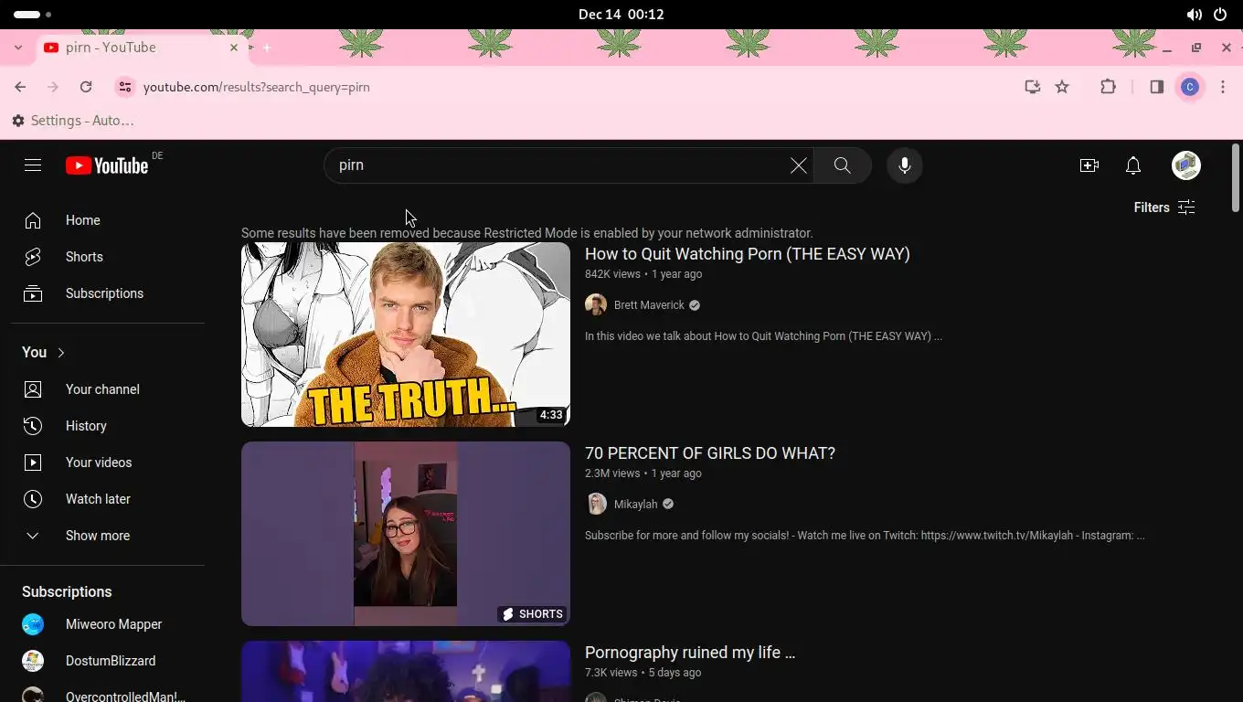The width and height of the screenshot is (1243, 702).
Task: Select the pirn - YouTube tab
Action: click(143, 48)
